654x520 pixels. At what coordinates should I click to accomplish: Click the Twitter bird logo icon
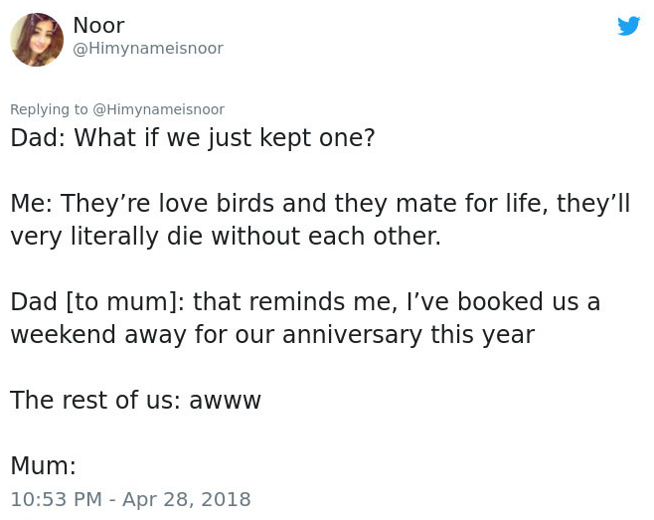click(x=628, y=26)
